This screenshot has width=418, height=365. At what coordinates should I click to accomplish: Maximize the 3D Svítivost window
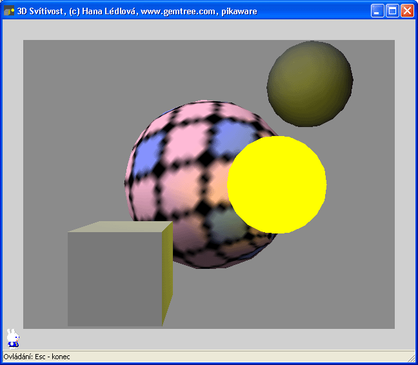(392, 10)
